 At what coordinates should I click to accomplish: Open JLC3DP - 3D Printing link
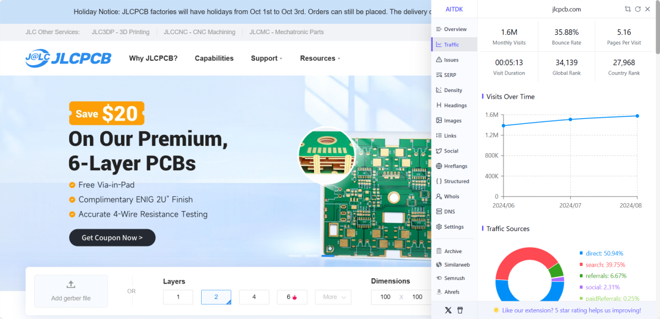point(120,32)
